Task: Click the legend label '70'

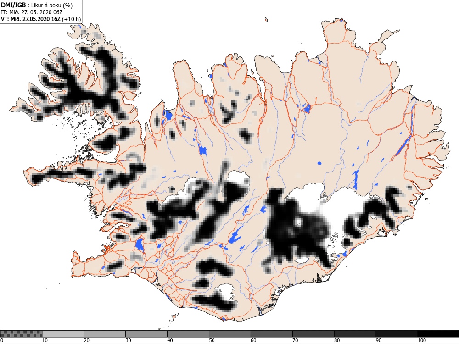Action: click(x=295, y=340)
